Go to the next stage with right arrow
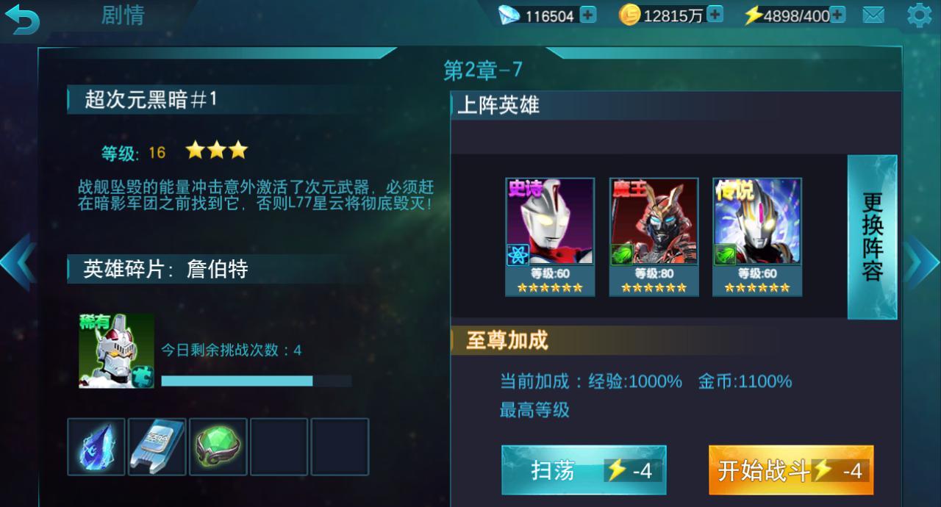The height and width of the screenshot is (507, 941). (x=923, y=262)
